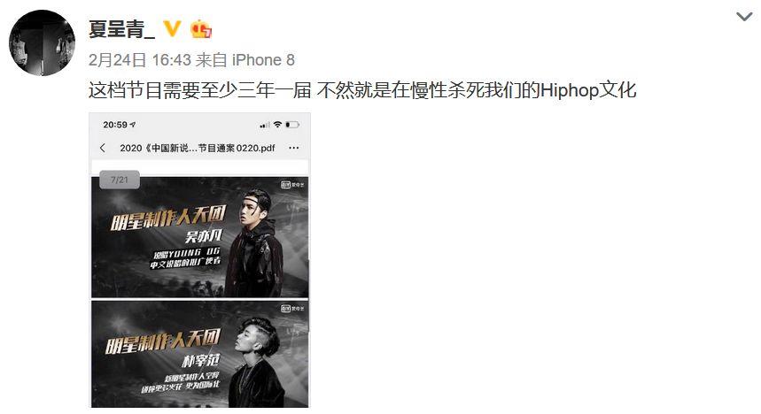
Task: Click the signal bars icon in status bar
Action: (265, 125)
